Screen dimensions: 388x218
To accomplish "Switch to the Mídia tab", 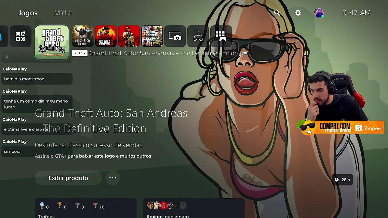I will tap(63, 13).
